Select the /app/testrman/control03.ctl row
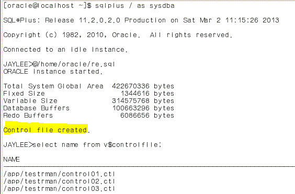Viewport: 295px width, 194px height. [x=59, y=189]
